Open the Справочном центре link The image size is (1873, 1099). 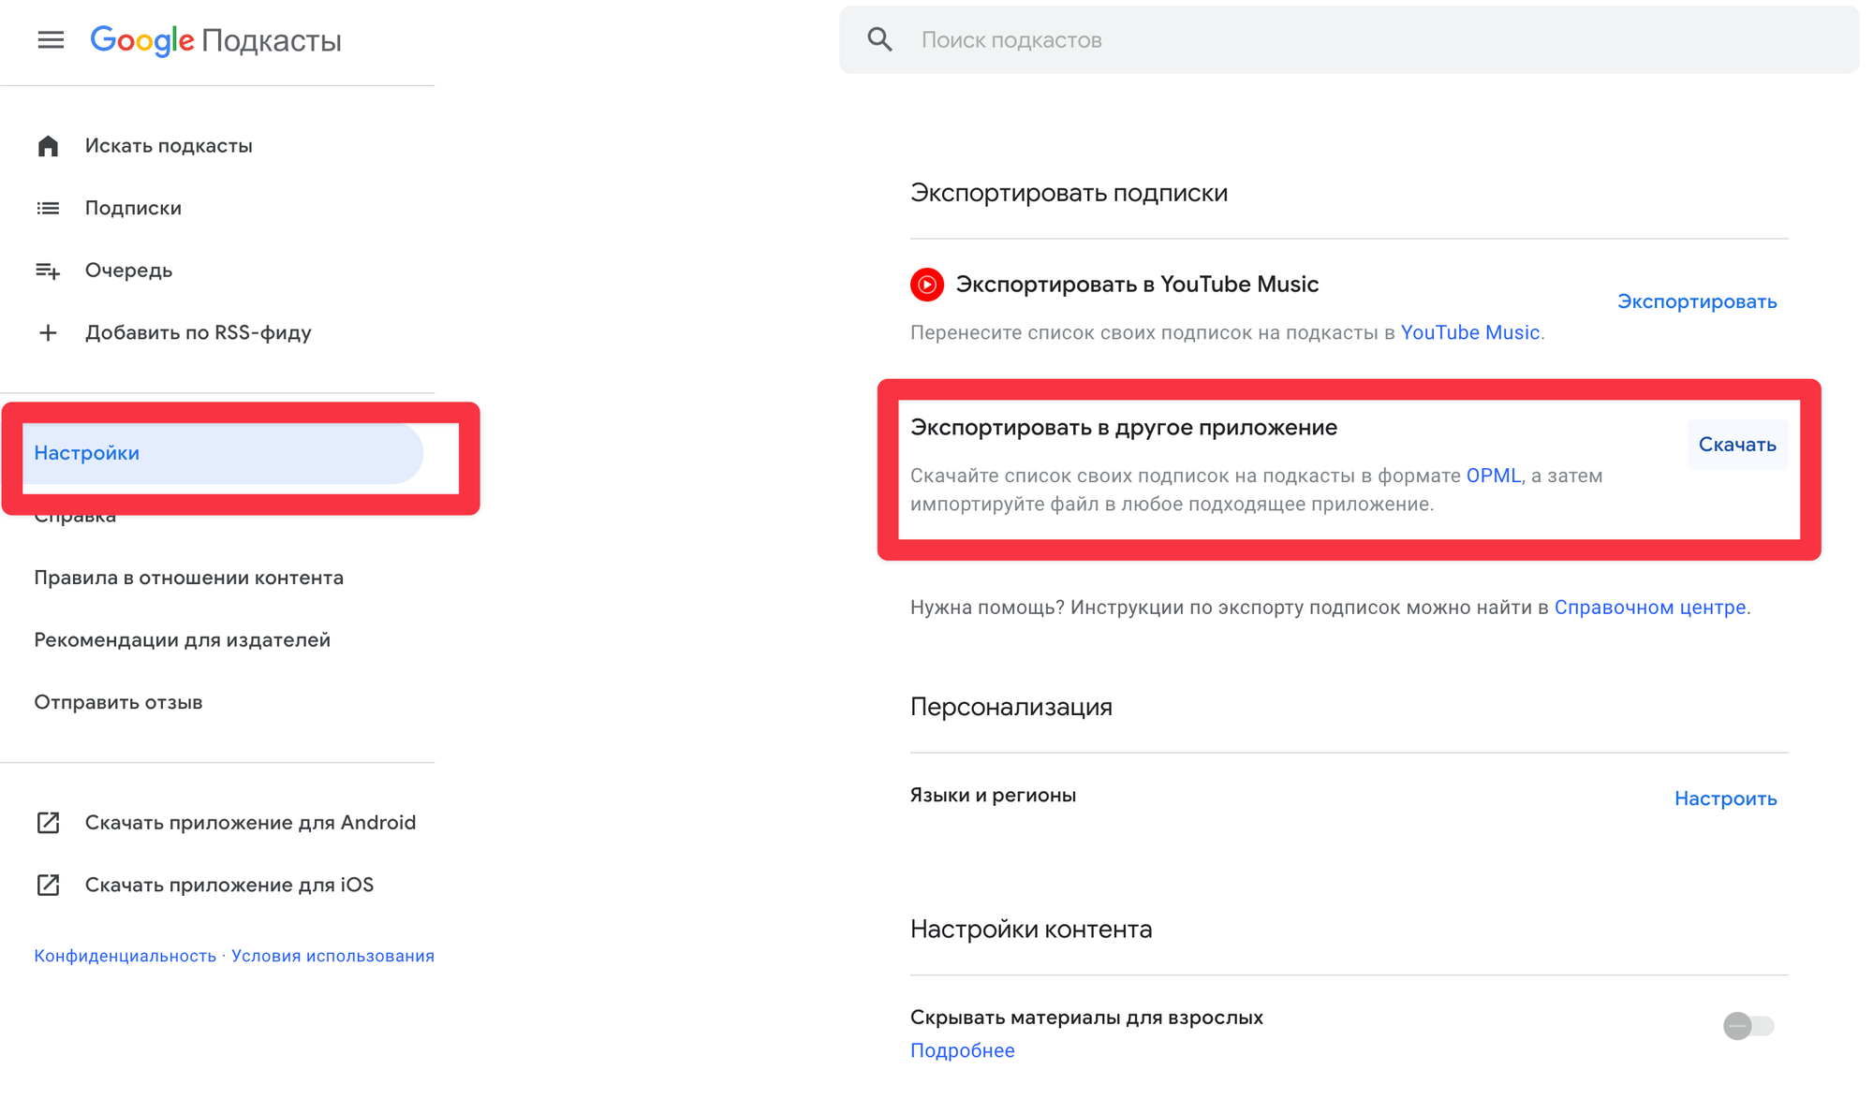point(1649,608)
